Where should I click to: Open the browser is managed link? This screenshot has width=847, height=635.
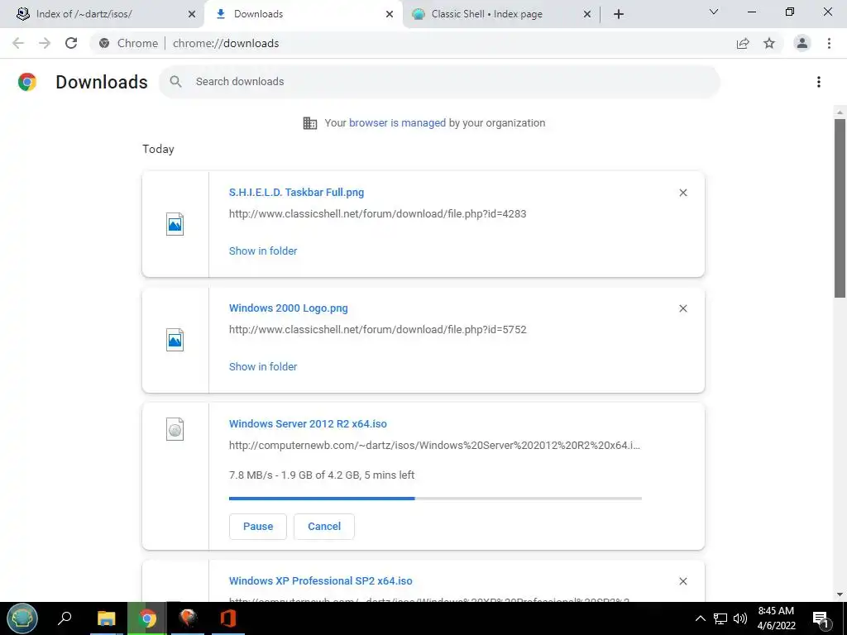tap(398, 123)
